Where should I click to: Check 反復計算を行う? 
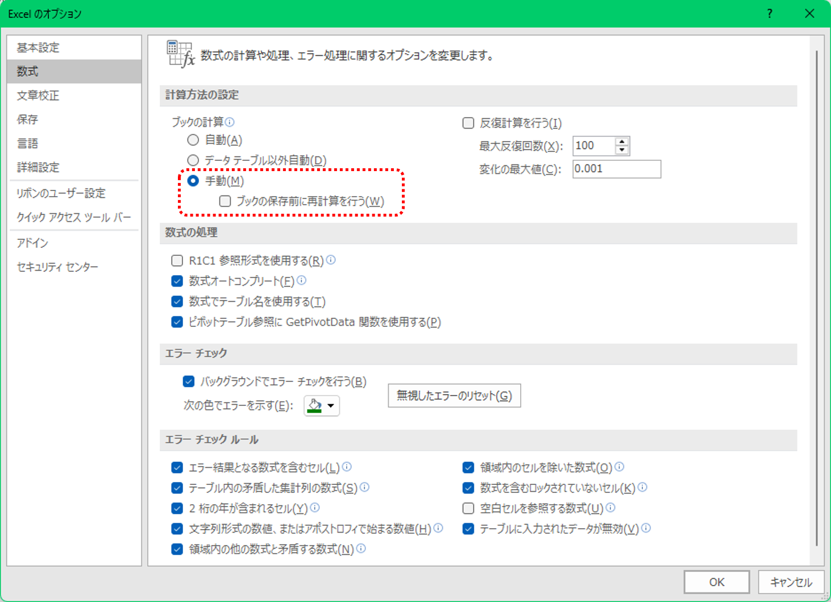468,123
